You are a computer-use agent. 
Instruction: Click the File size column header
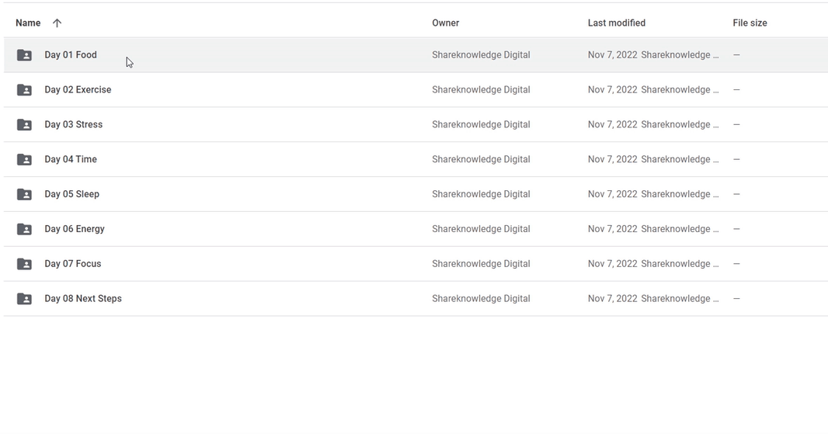coord(750,23)
